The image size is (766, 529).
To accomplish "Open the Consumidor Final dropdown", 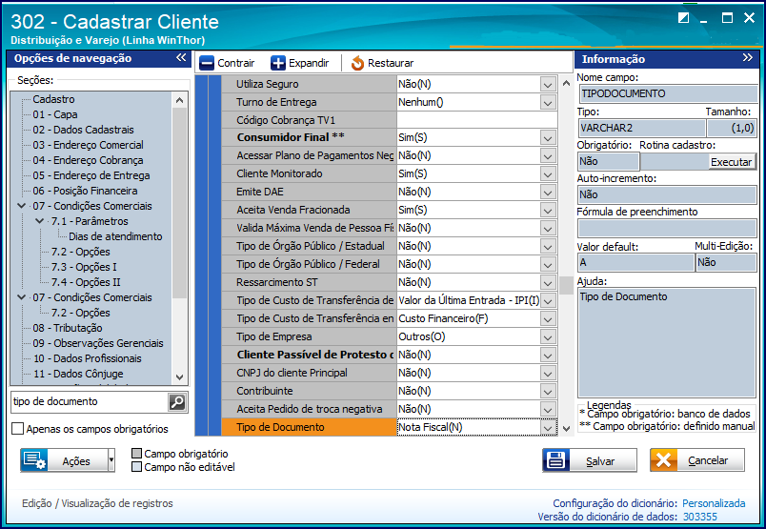I will [x=548, y=138].
